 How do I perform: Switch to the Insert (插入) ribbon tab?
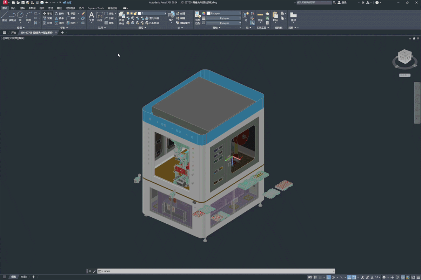[x=13, y=8]
